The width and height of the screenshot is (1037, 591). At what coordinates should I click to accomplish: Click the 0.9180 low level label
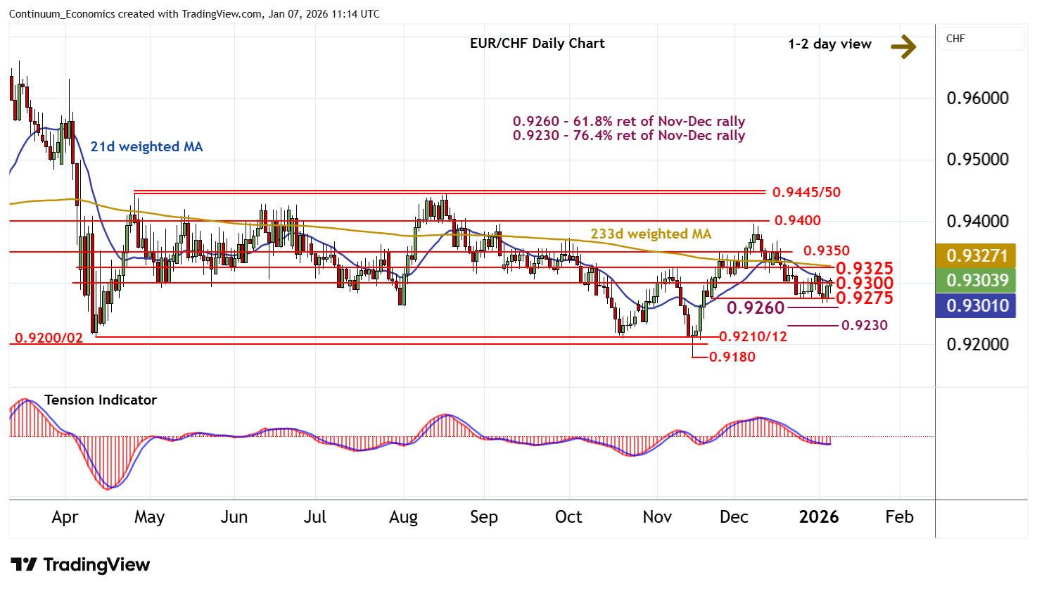click(732, 357)
